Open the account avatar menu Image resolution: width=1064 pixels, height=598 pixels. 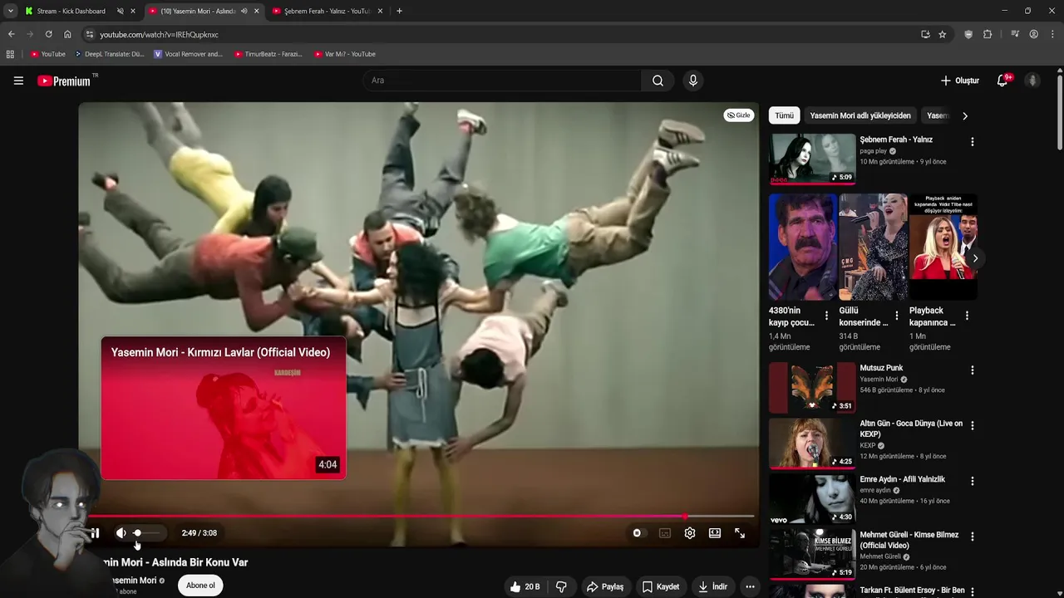tap(1032, 81)
